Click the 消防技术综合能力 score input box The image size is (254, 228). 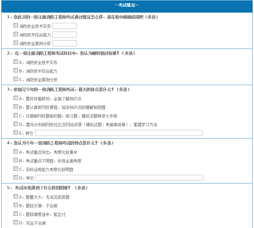coord(65,35)
